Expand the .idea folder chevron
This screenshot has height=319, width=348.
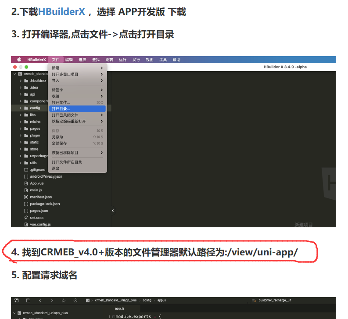(x=21, y=87)
